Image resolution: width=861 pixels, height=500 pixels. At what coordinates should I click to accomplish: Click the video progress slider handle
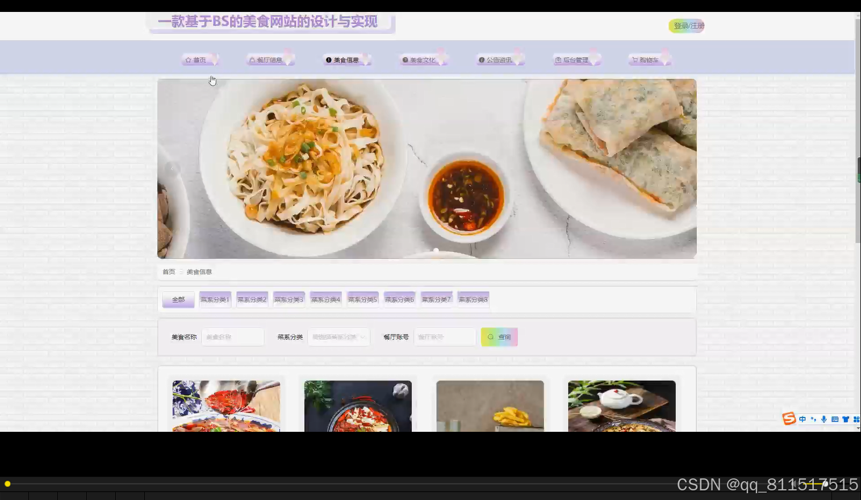[x=7, y=484]
